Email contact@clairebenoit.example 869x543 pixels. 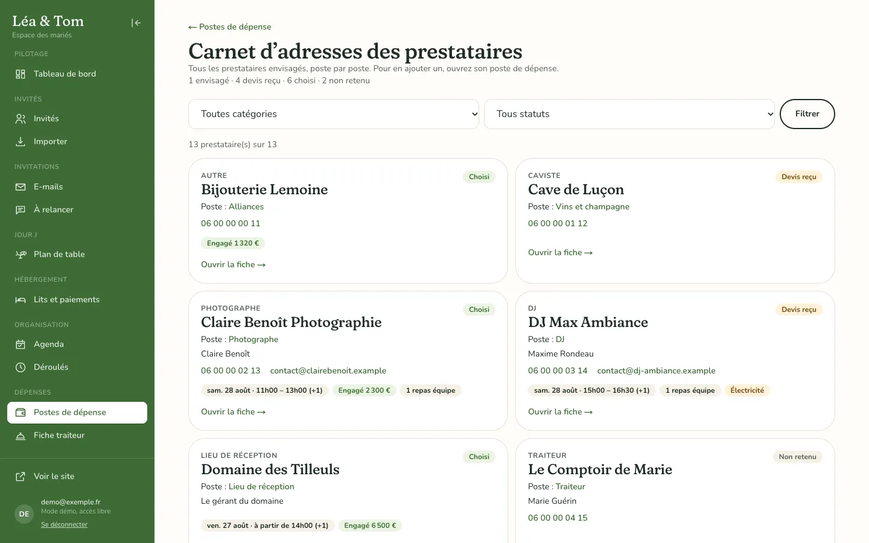click(x=328, y=371)
